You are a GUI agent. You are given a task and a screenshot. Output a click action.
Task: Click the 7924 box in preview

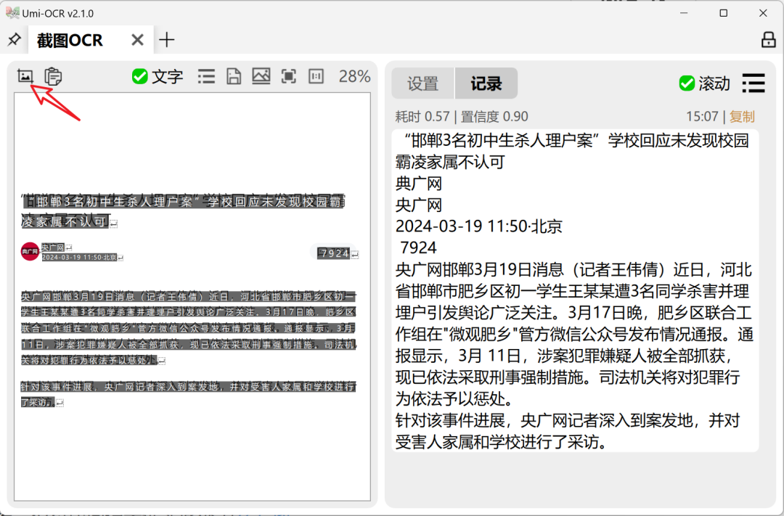(x=334, y=253)
